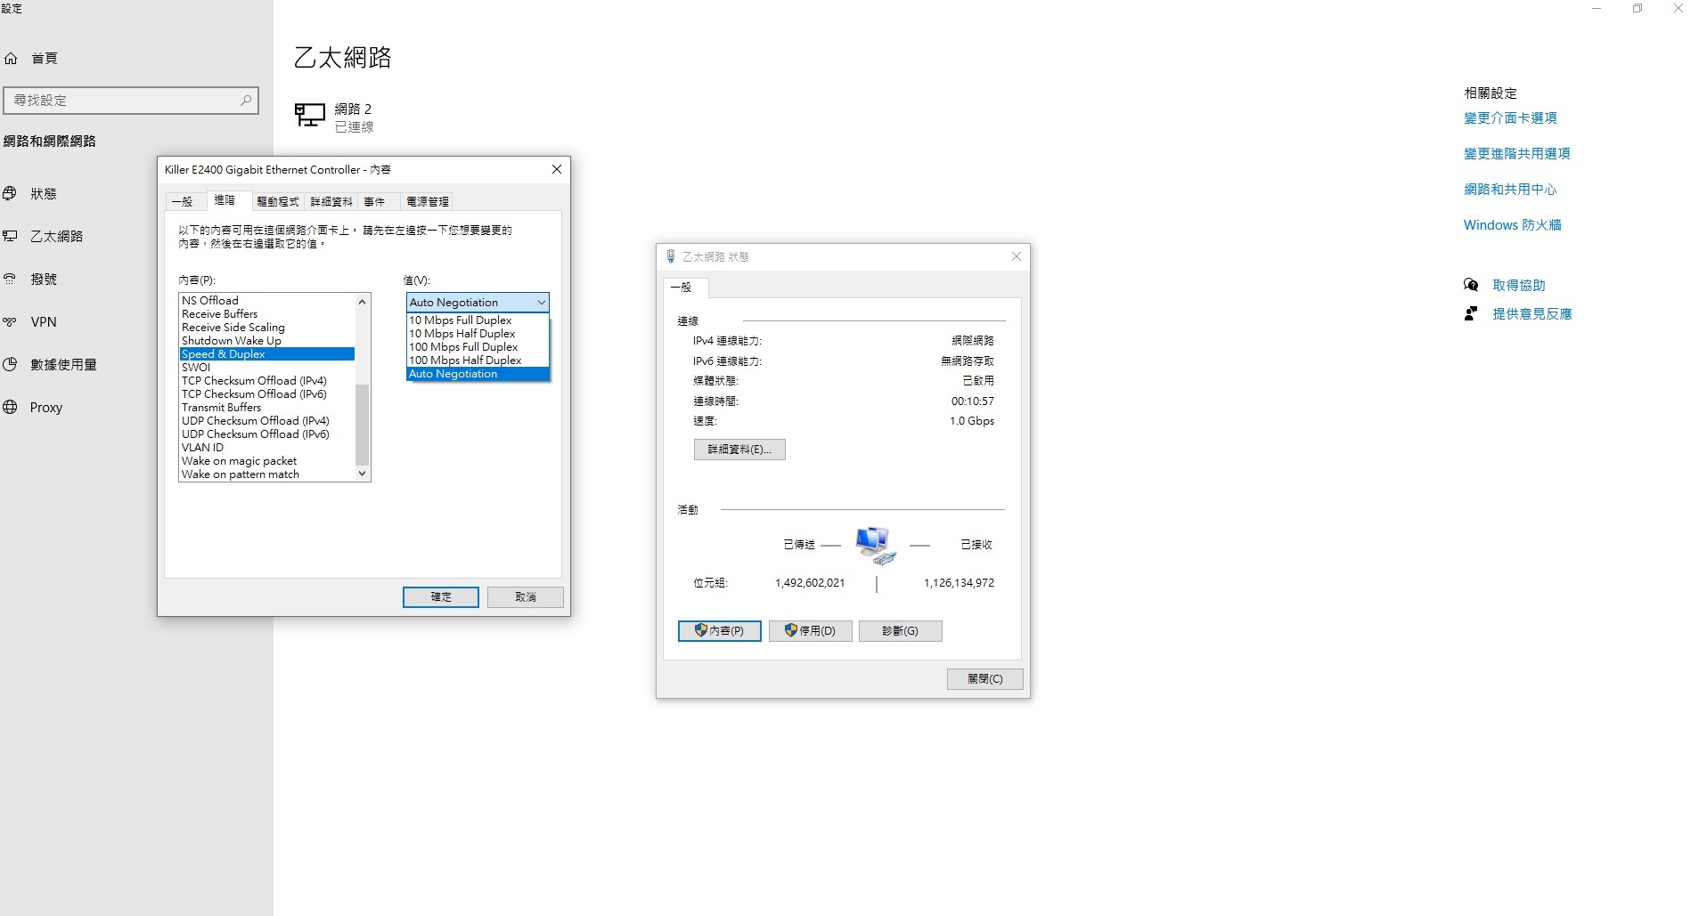Click the 停用(D) button
This screenshot has height=916, width=1699.
tap(811, 631)
